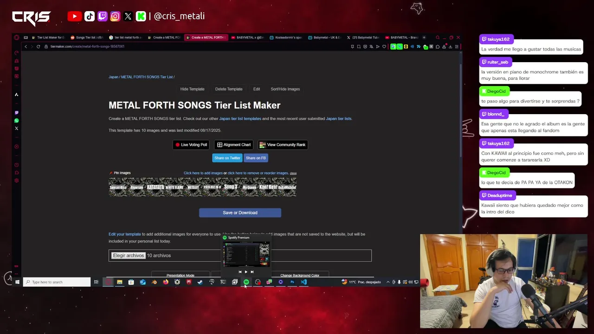
Task: Select the 'Kon! Kon!' song image
Action: point(268,187)
